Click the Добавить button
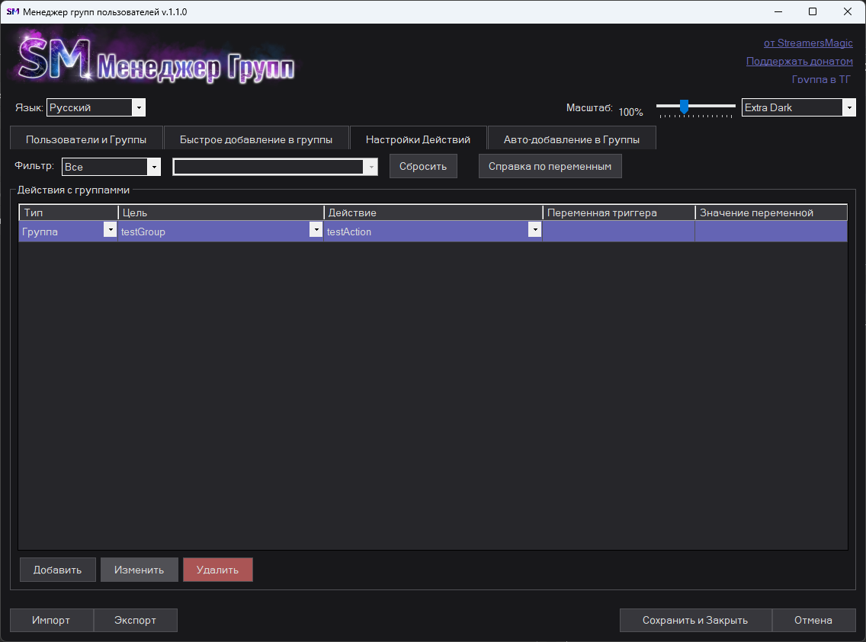 click(x=57, y=570)
